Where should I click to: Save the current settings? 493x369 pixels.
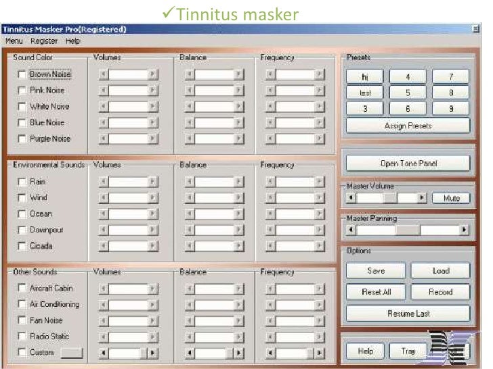point(376,271)
